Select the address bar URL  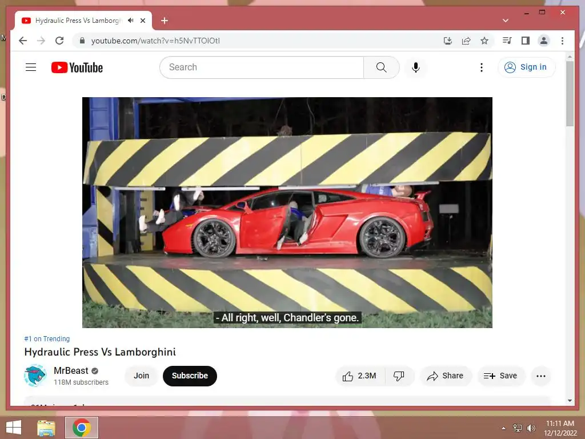[x=155, y=41]
